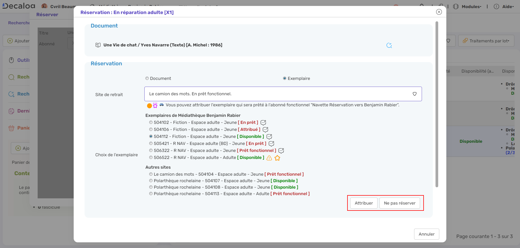
Task: Open the note icon beside copy 504106
Action: coord(265,130)
